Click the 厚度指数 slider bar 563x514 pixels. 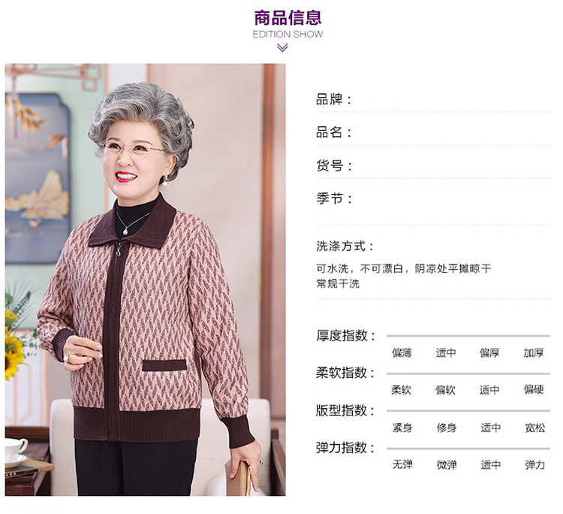click(468, 336)
